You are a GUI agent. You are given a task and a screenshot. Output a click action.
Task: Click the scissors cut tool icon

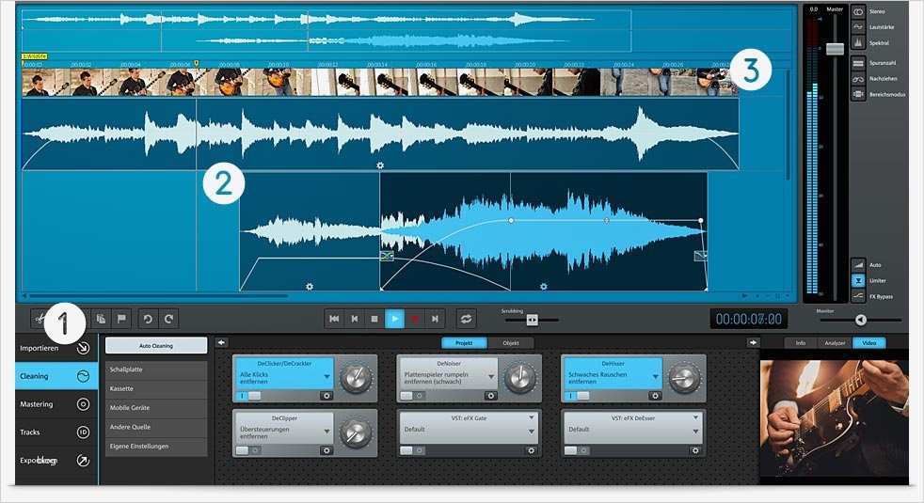[40, 320]
